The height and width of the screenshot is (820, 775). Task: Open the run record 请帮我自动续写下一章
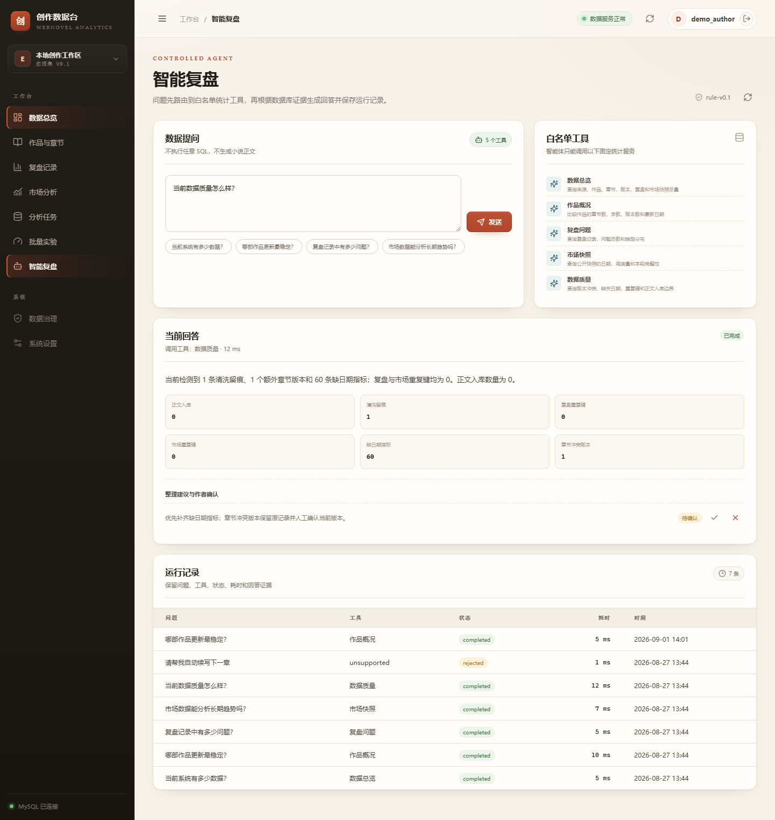pyautogui.click(x=455, y=663)
